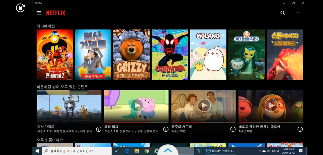Open the Molang poster

pos(208,55)
